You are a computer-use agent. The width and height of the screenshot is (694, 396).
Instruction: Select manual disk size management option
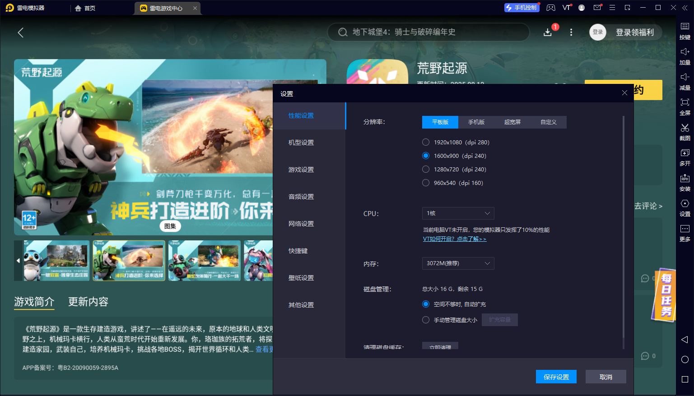[x=426, y=320]
